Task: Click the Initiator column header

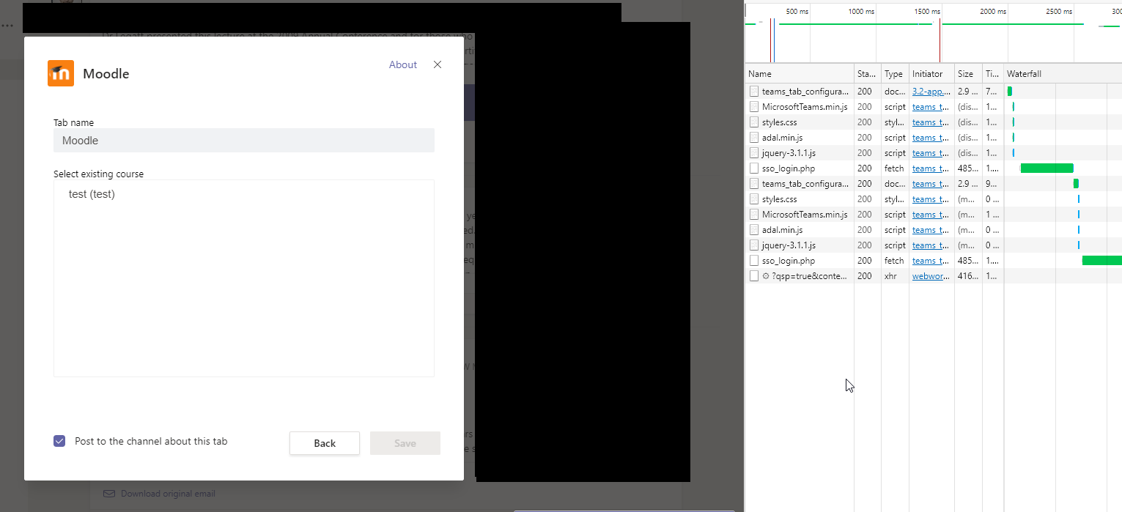Action: coord(931,74)
